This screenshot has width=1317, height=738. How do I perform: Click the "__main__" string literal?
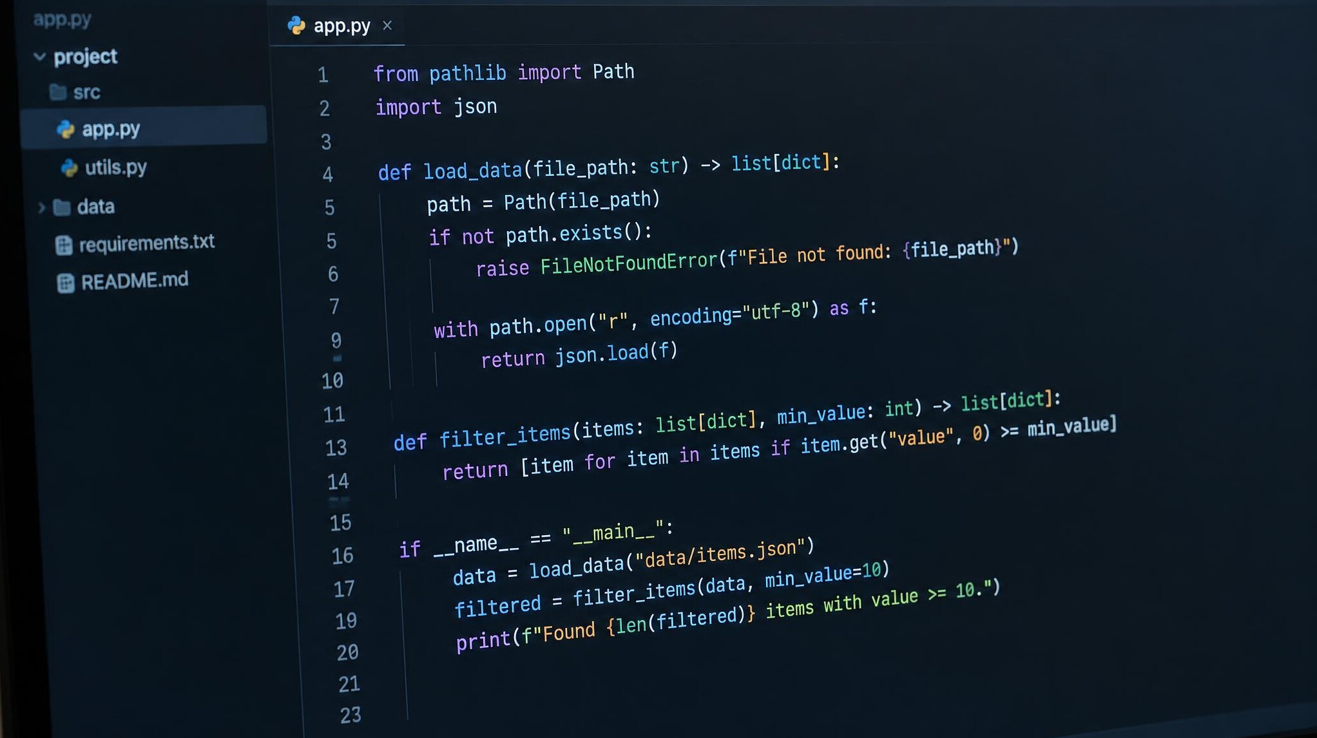click(x=613, y=532)
